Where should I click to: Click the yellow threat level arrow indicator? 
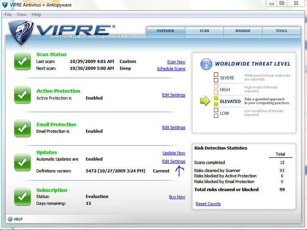tap(205, 101)
